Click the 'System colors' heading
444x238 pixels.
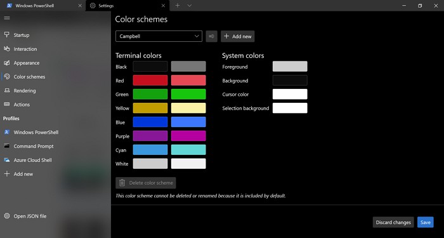[243, 56]
